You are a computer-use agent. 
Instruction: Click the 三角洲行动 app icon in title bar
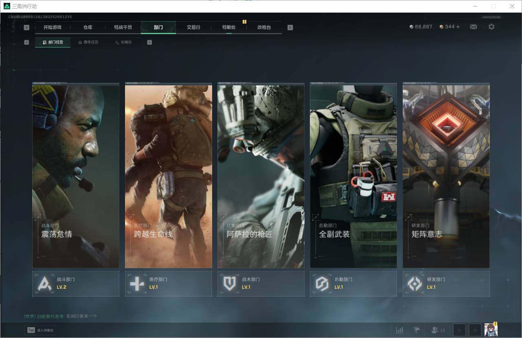(x=7, y=6)
